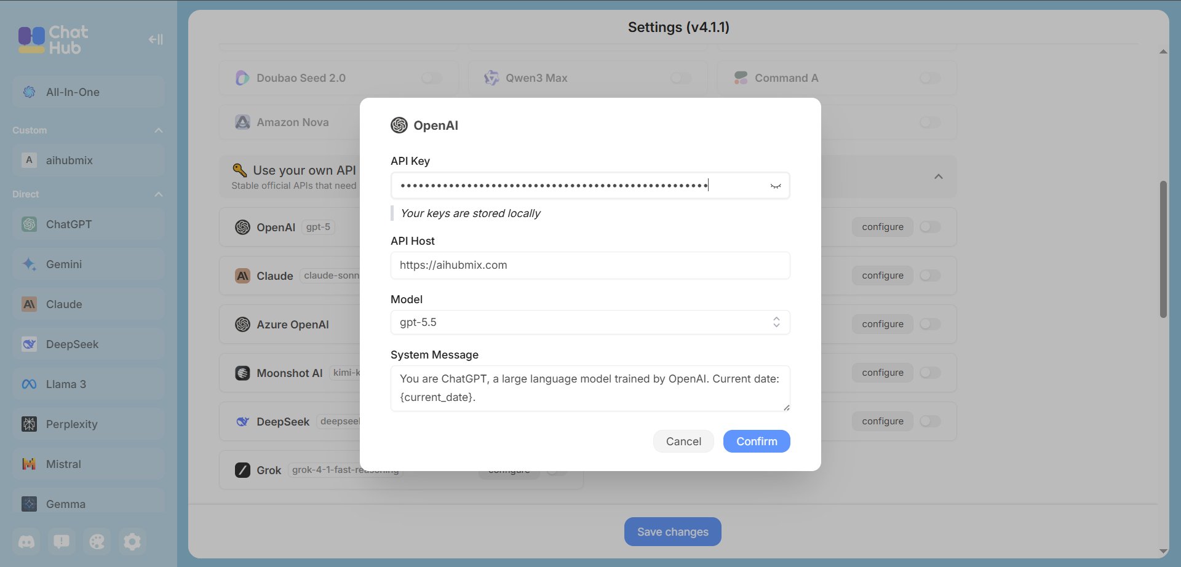Click the Doubao Seed icon
1181x567 pixels.
[242, 78]
